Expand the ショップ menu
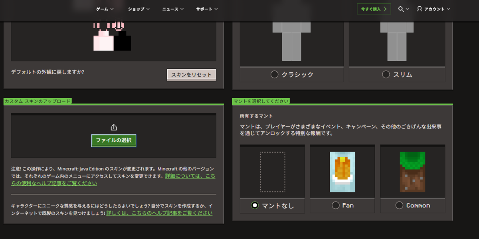Viewport: 479px width, 239px height. tap(139, 9)
